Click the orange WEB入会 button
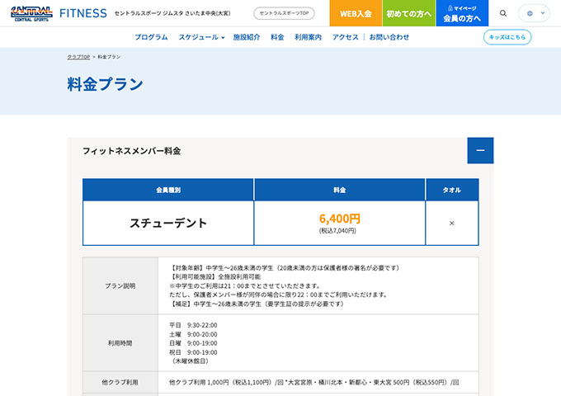Viewport: 561px width, 396px height. (x=356, y=13)
